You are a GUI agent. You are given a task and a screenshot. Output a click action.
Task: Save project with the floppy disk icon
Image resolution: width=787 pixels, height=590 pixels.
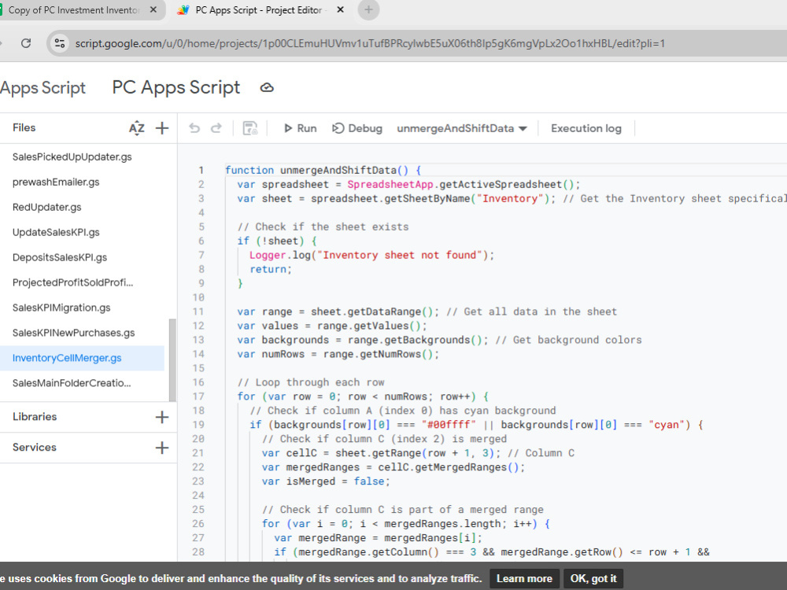point(250,128)
